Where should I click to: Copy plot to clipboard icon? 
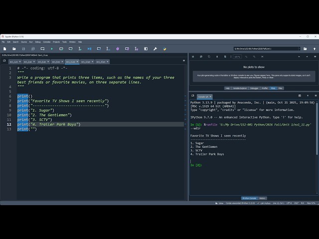209,57
